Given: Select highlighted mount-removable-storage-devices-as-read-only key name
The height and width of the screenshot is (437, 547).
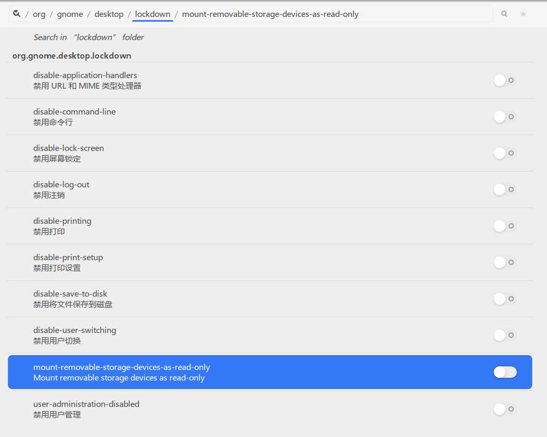Looking at the screenshot, I should (x=121, y=367).
